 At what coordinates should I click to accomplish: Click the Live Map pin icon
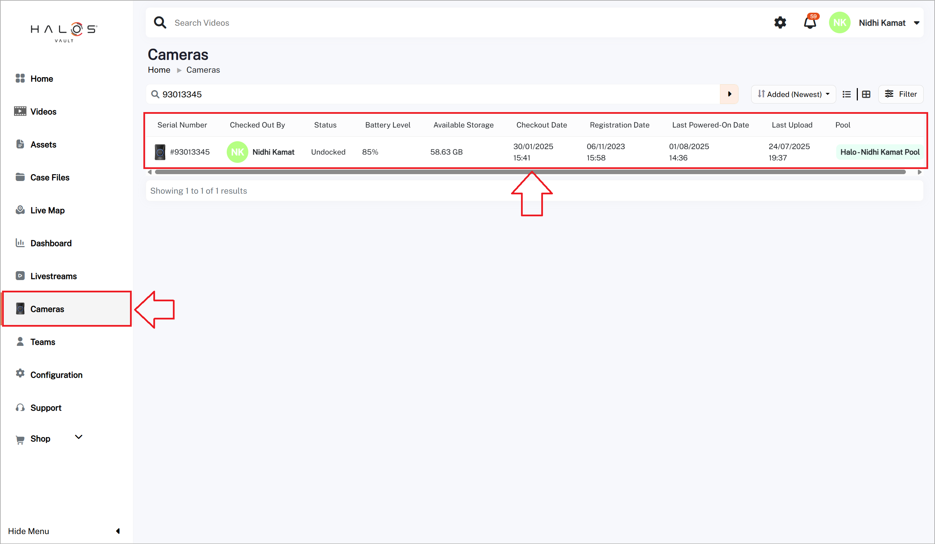(x=20, y=210)
